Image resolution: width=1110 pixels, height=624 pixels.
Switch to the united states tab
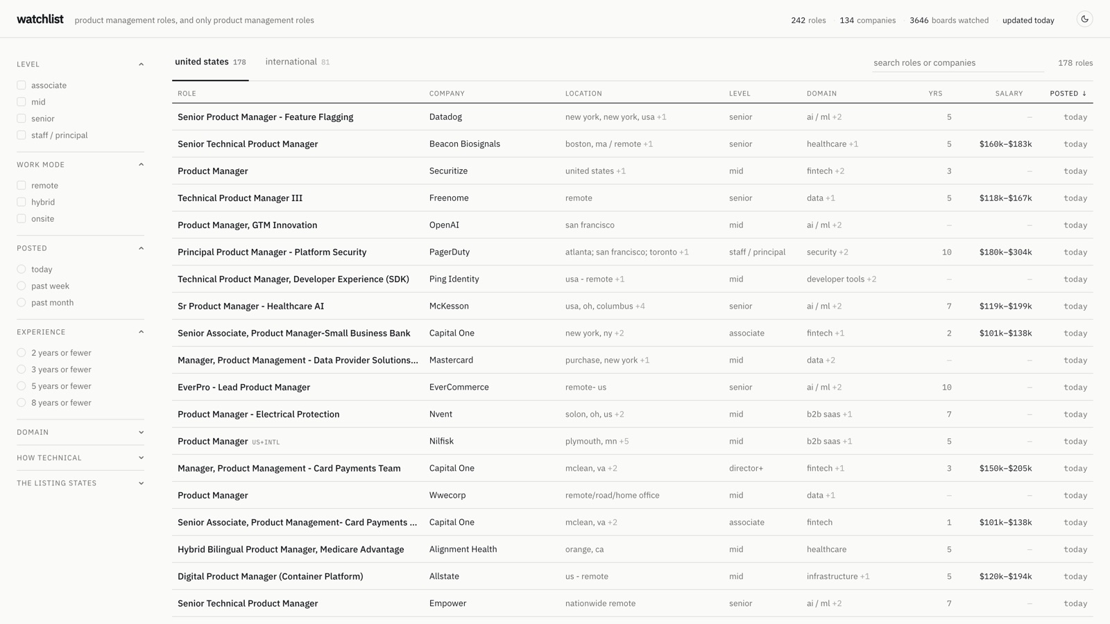click(210, 62)
